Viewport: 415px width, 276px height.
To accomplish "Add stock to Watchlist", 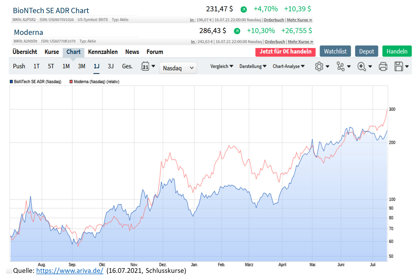I will click(x=335, y=51).
